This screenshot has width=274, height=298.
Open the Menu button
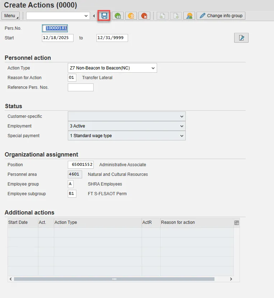(11, 16)
